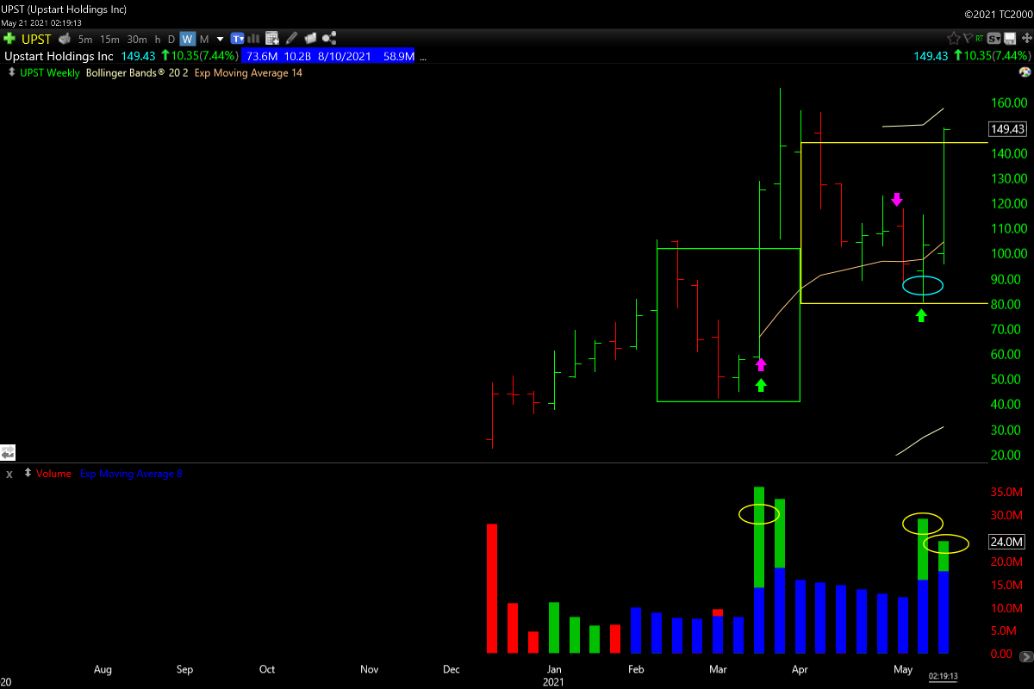This screenshot has height=689, width=1034.
Task: Click the top-right 149.43 price readout
Action: pos(931,56)
